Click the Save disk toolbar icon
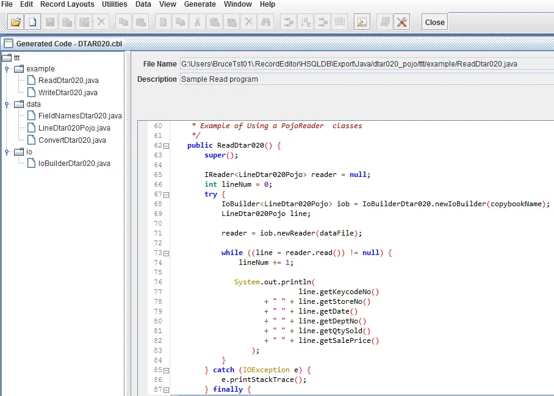Image resolution: width=554 pixels, height=396 pixels. pos(49,22)
